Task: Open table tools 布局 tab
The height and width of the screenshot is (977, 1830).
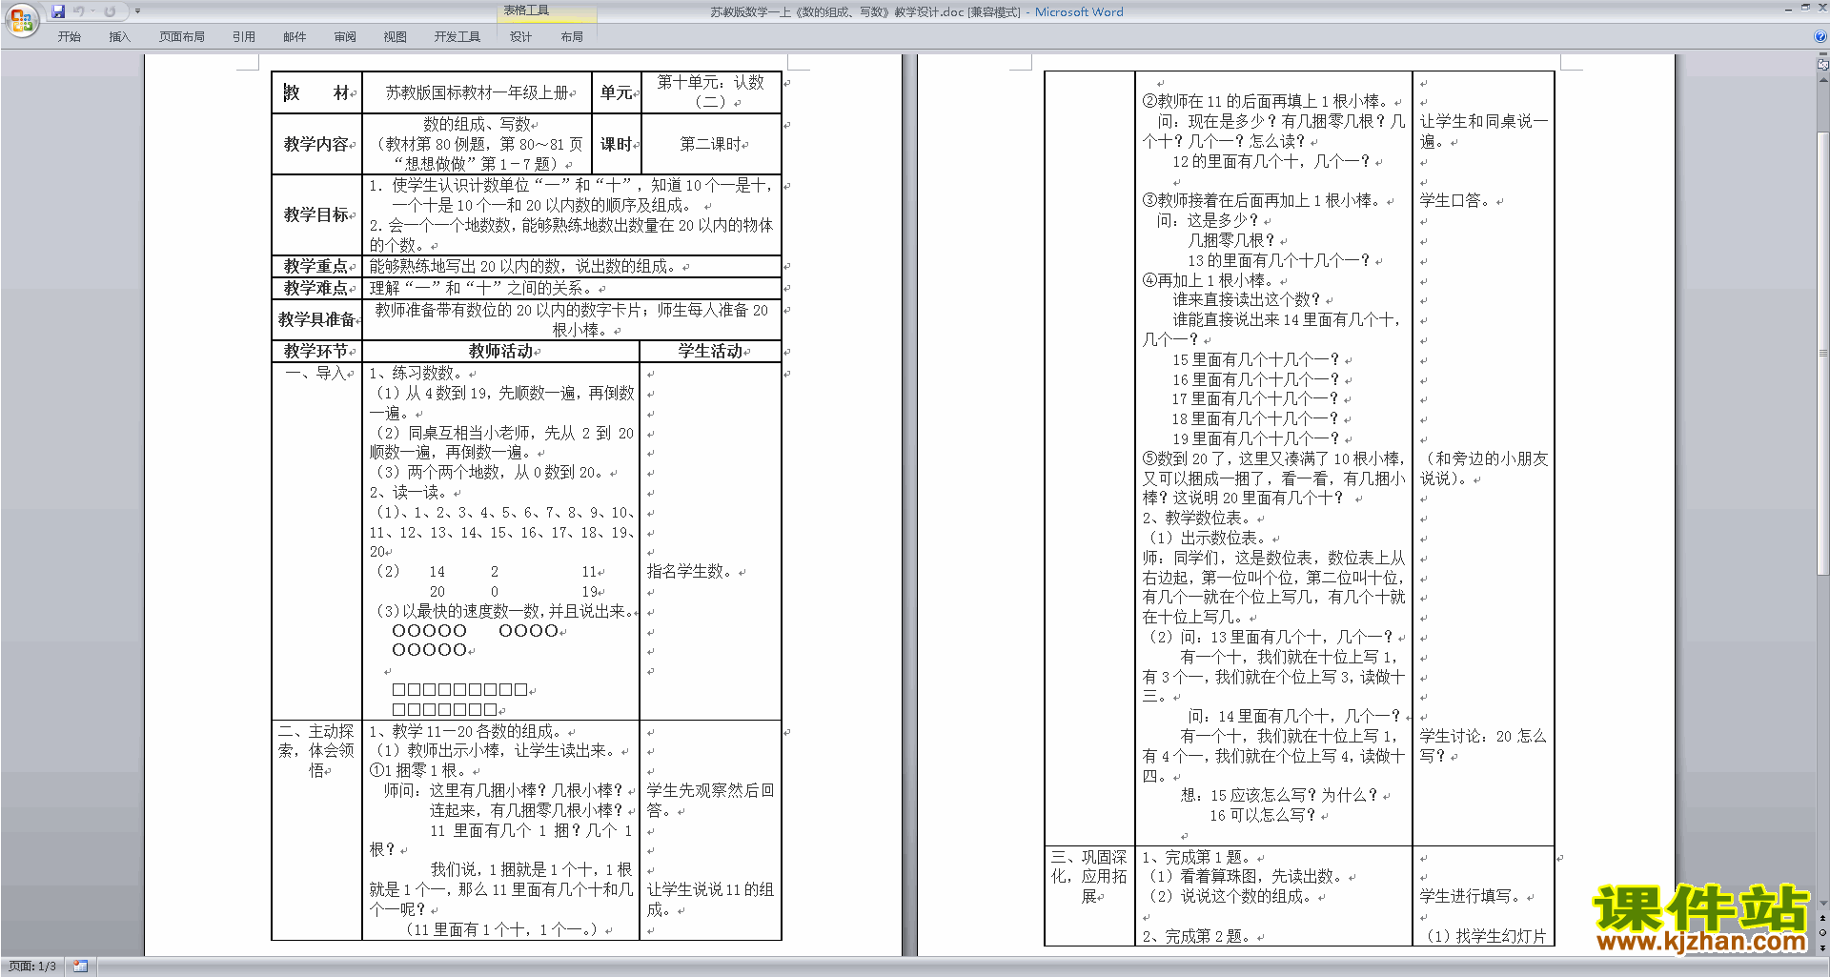Action: [x=572, y=36]
